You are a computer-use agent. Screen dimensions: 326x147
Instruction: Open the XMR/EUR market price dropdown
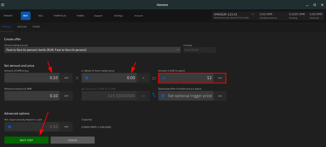click(253, 14)
